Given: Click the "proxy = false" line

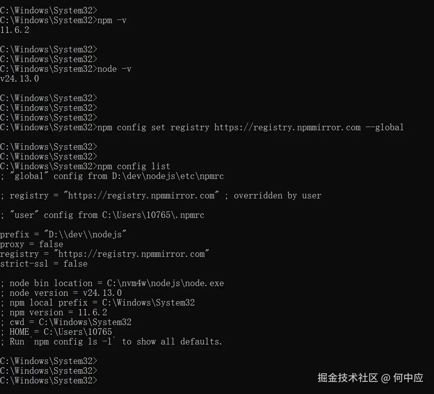Looking at the screenshot, I should pos(32,244).
